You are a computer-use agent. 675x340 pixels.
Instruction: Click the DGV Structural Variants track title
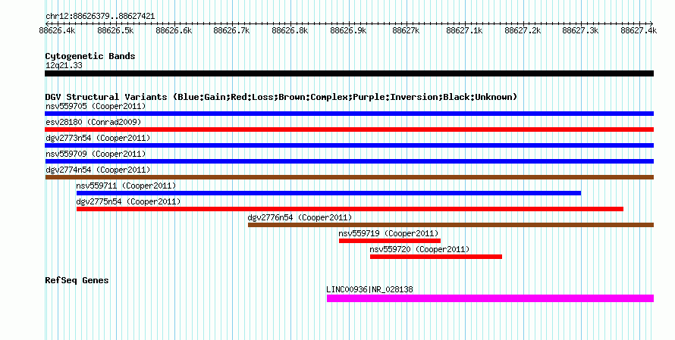point(281,97)
